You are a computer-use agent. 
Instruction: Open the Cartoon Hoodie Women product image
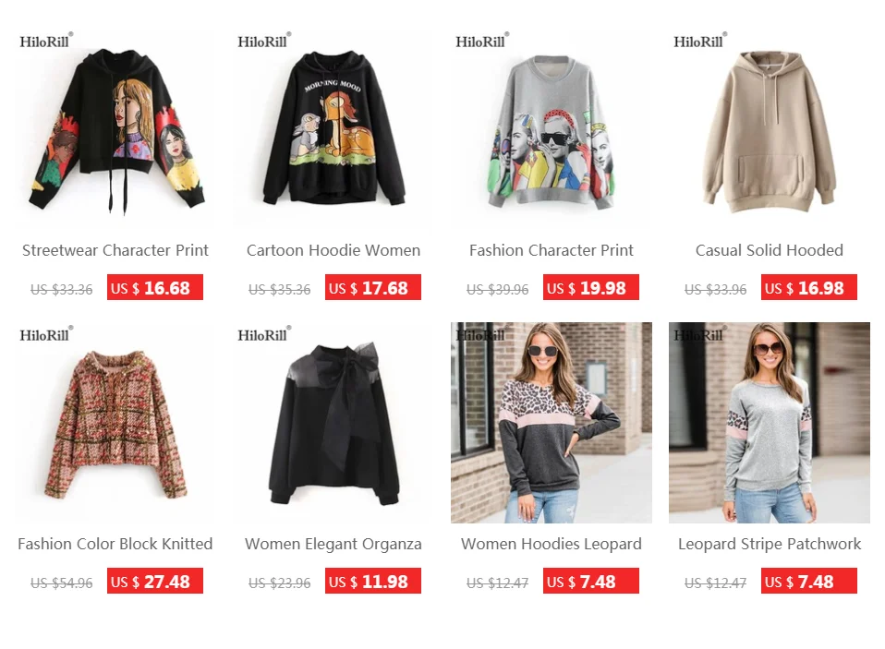click(x=333, y=129)
